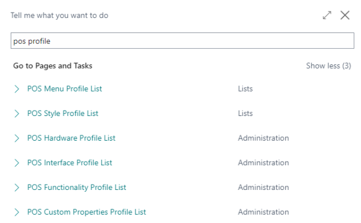Image resolution: width=361 pixels, height=223 pixels.
Task: Click Administration label on POS Hardware Profile row
Action: pos(264,138)
